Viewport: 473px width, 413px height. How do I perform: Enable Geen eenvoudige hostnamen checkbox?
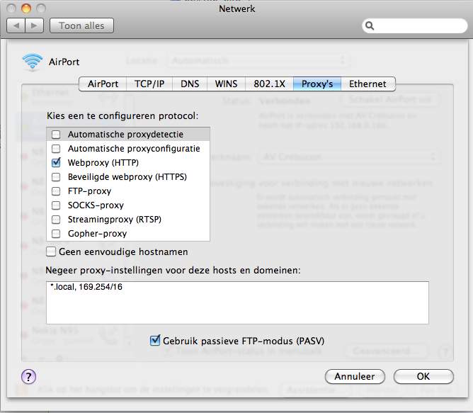click(51, 251)
